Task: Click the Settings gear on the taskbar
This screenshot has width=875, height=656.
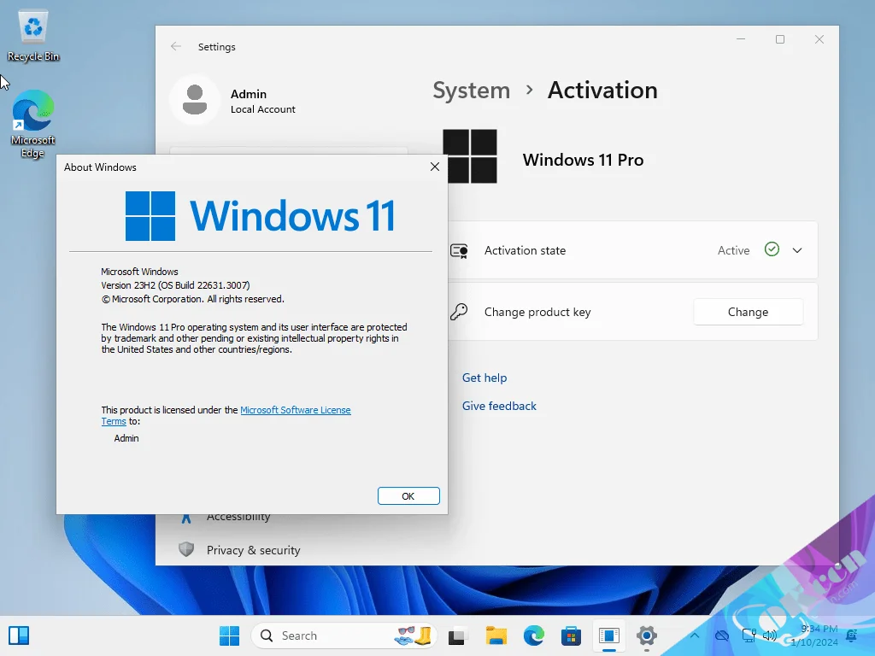Action: tap(647, 635)
